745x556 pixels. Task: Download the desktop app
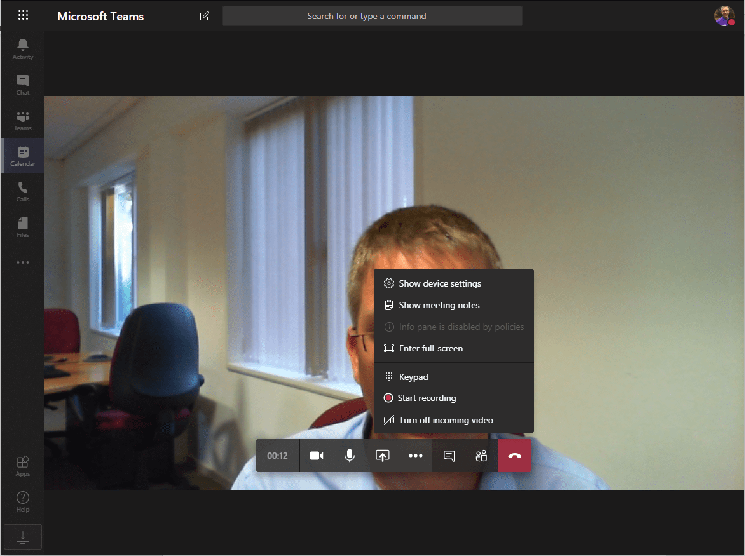(x=23, y=537)
